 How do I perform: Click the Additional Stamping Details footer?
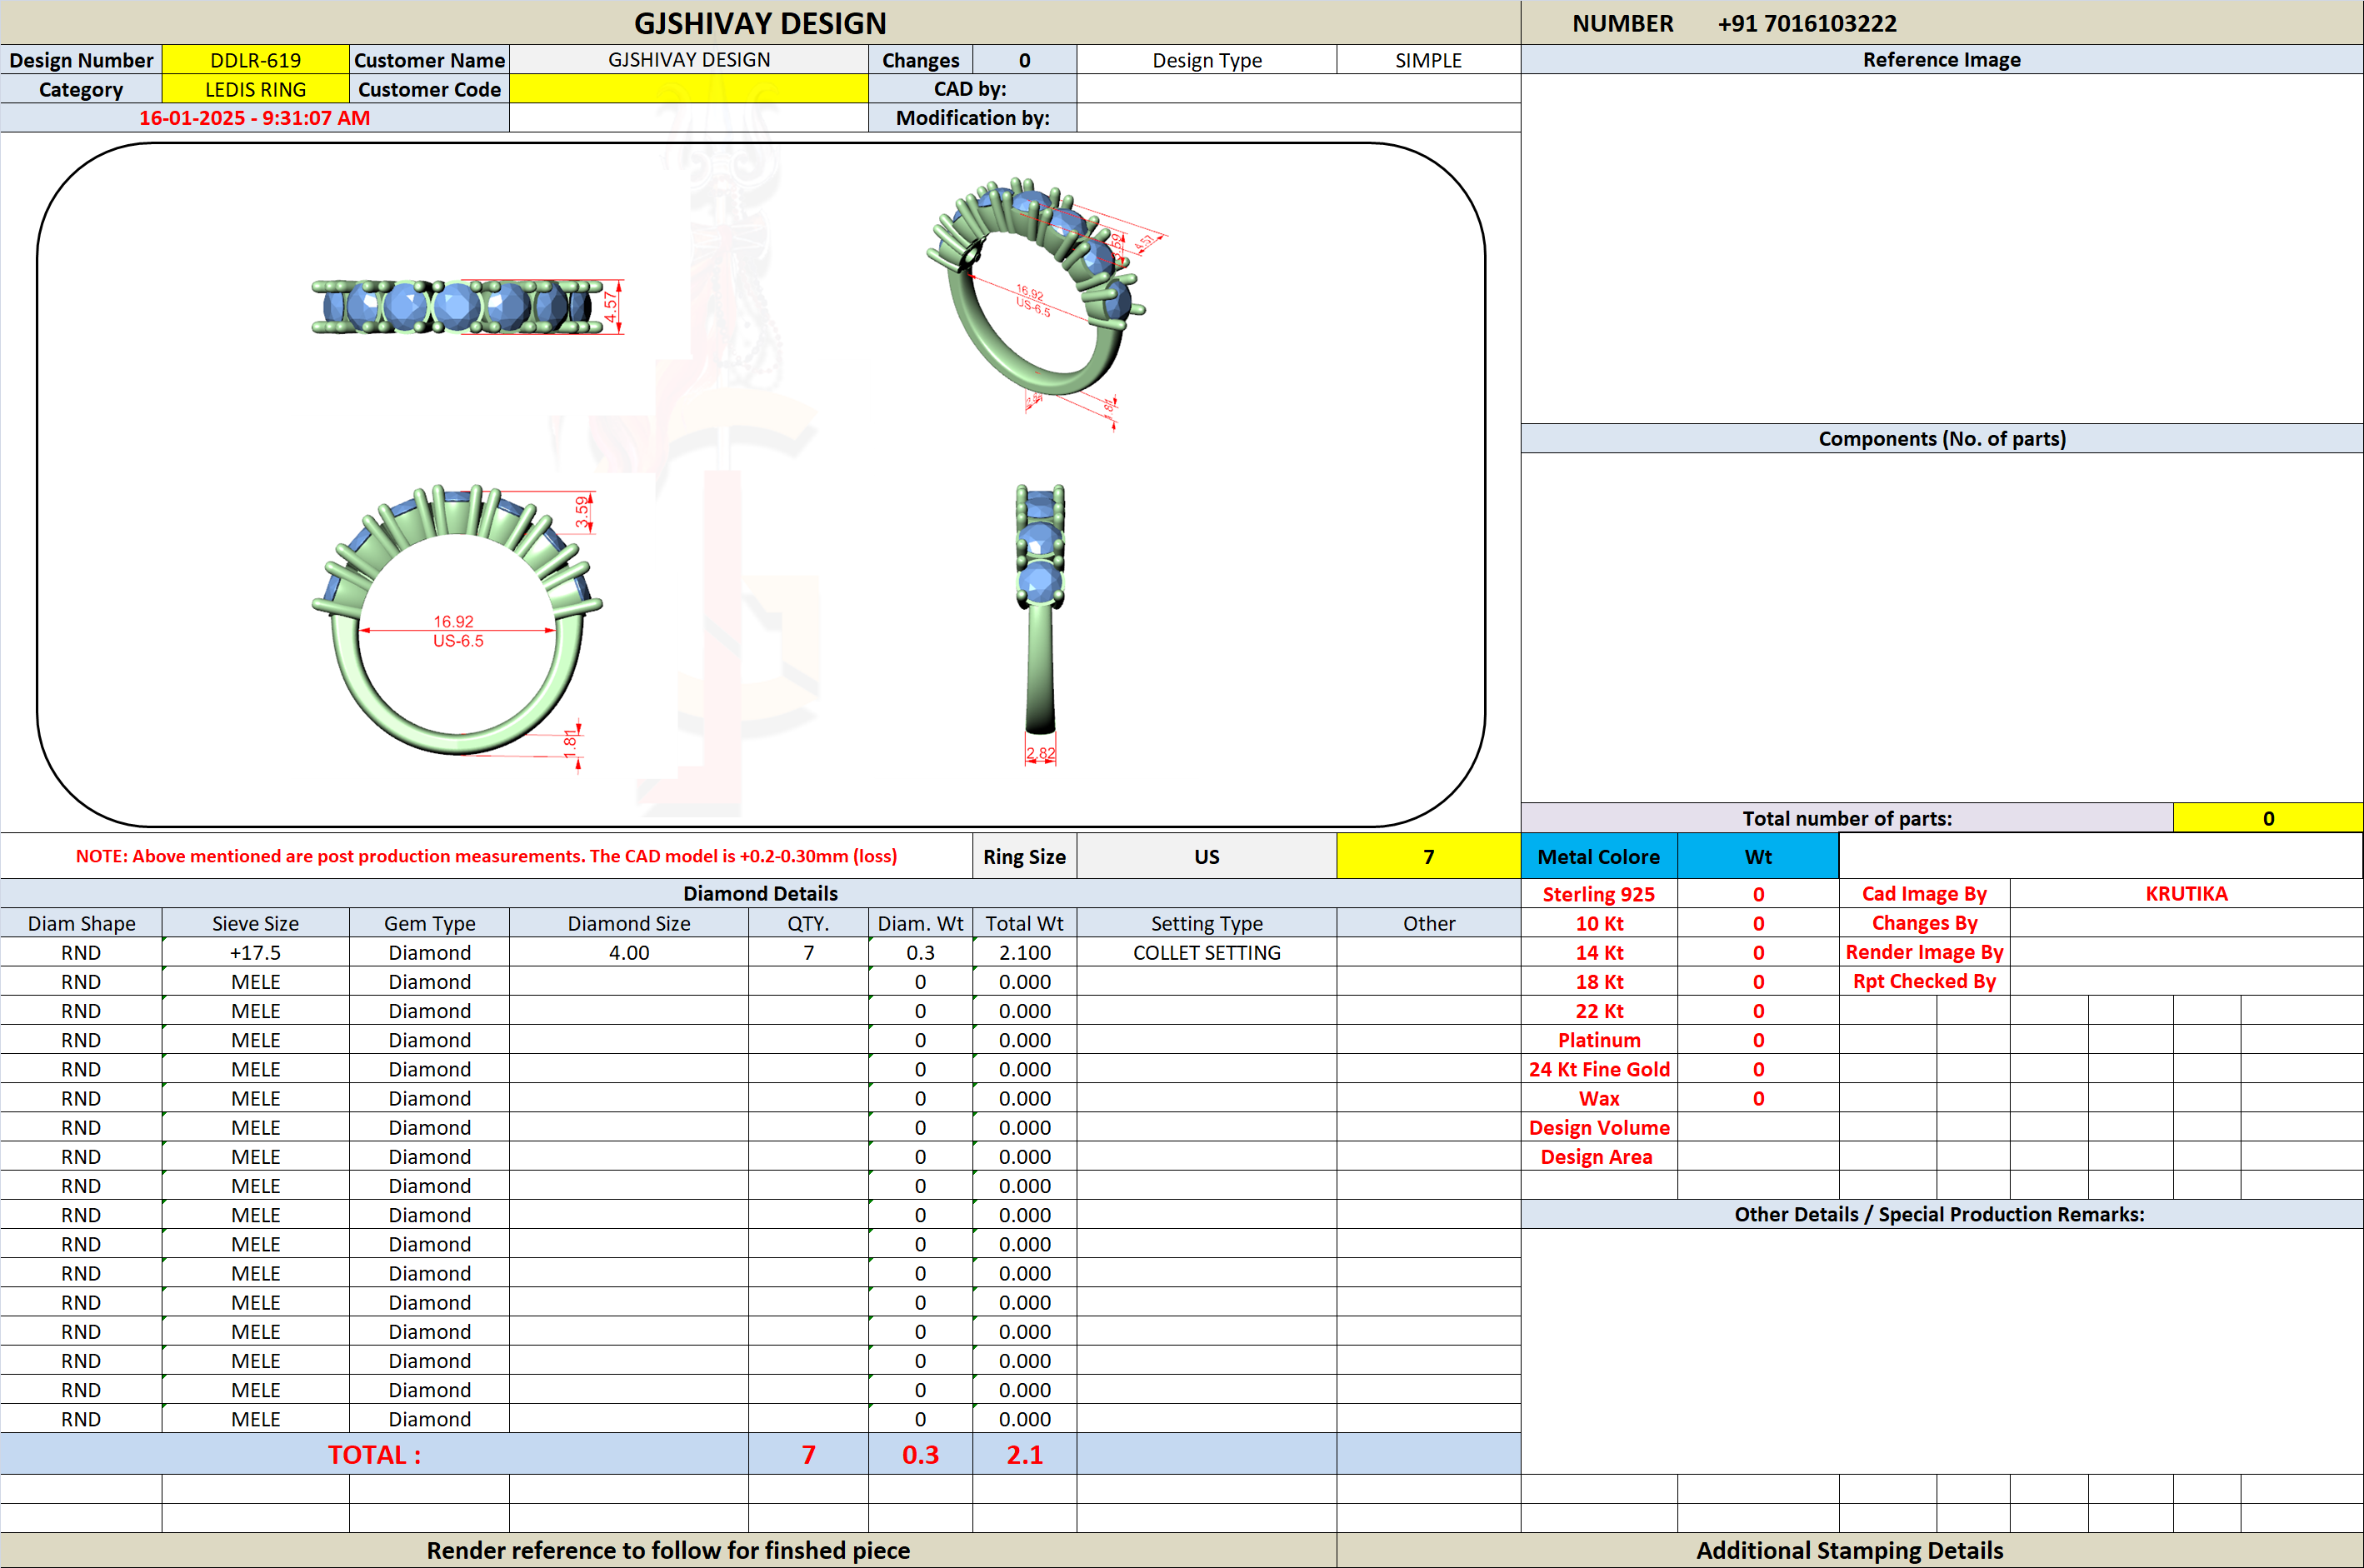tap(1850, 1550)
